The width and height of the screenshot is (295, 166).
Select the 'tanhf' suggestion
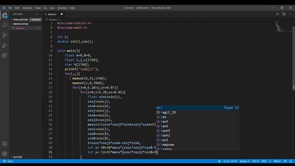click(198, 131)
